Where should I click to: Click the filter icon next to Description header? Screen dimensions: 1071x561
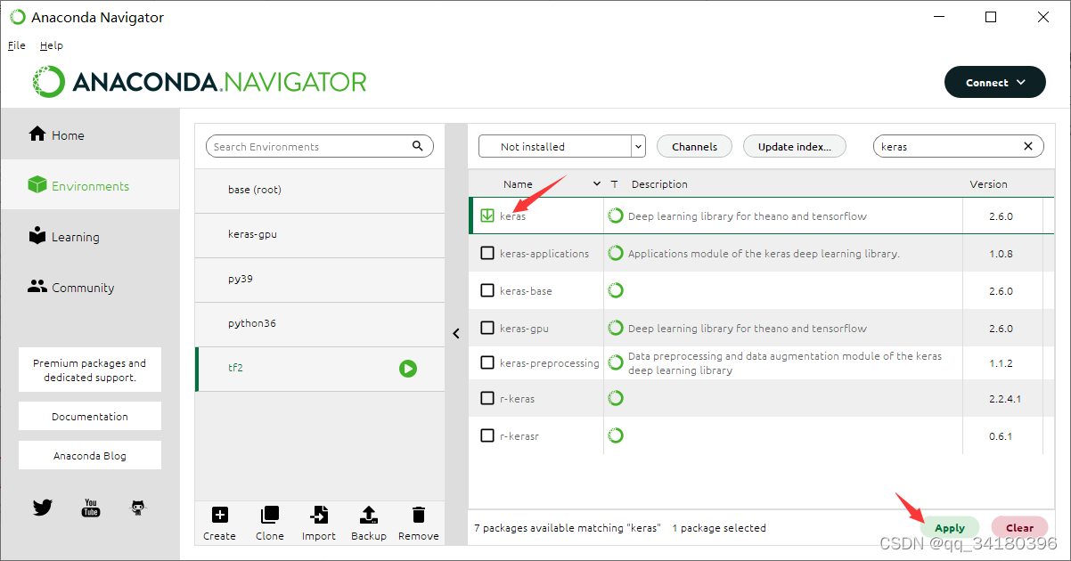click(x=614, y=184)
